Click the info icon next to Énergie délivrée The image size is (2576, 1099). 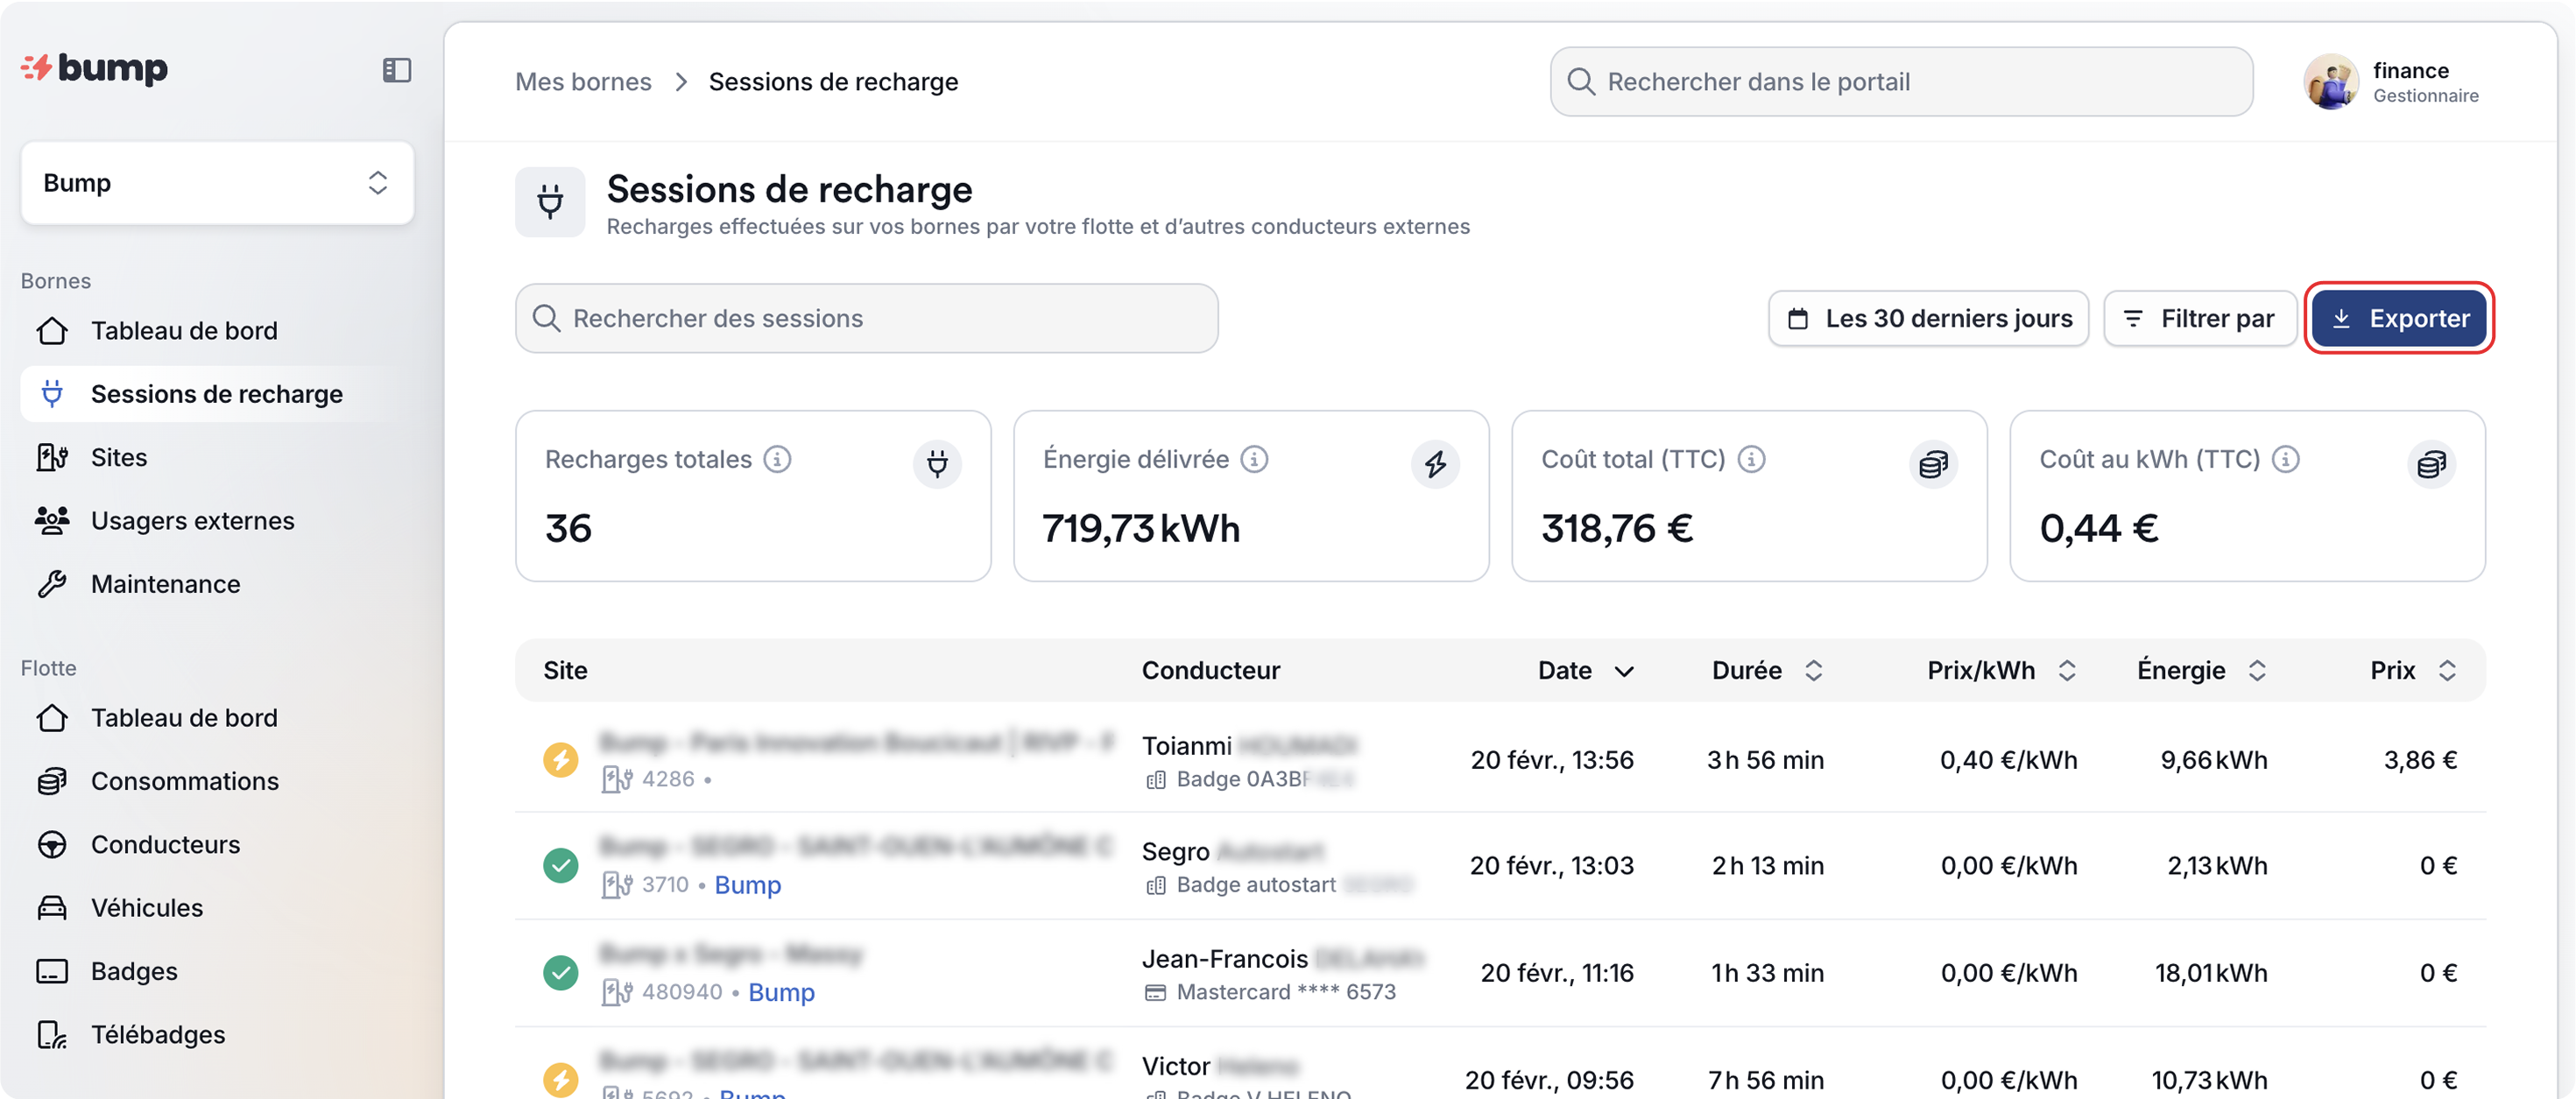1254,459
